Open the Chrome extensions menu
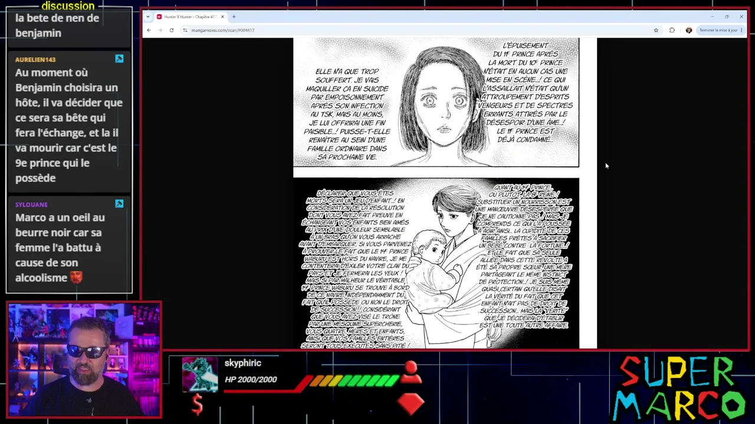The height and width of the screenshot is (424, 755). [x=672, y=30]
